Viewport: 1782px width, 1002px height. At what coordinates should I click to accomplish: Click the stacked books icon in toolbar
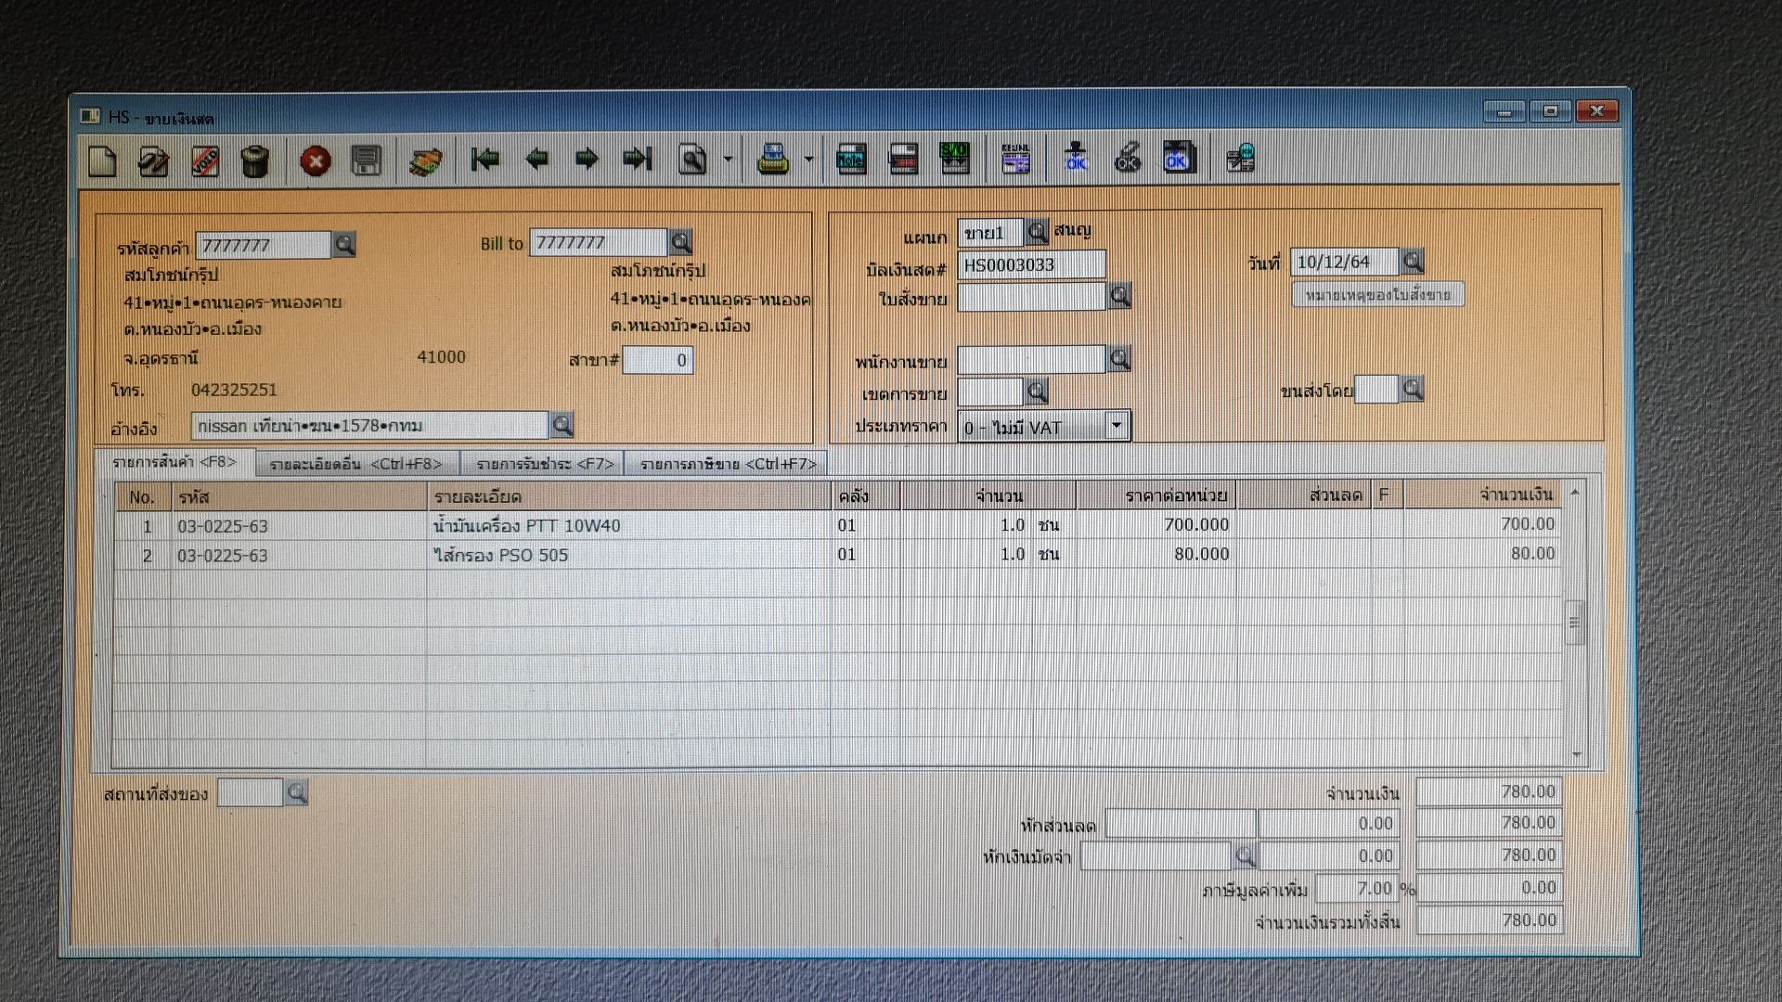click(426, 161)
